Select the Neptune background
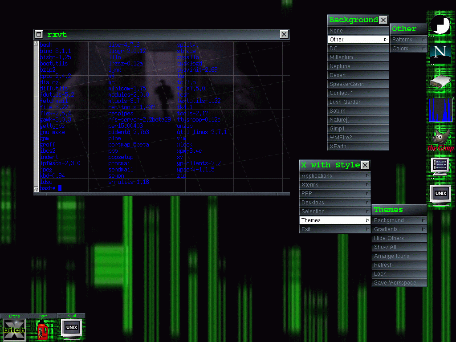456x342 pixels. coord(358,66)
